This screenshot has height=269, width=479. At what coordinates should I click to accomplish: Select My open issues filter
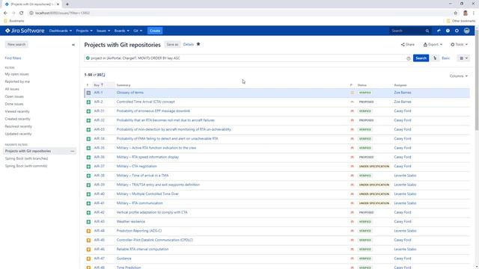coord(16,74)
